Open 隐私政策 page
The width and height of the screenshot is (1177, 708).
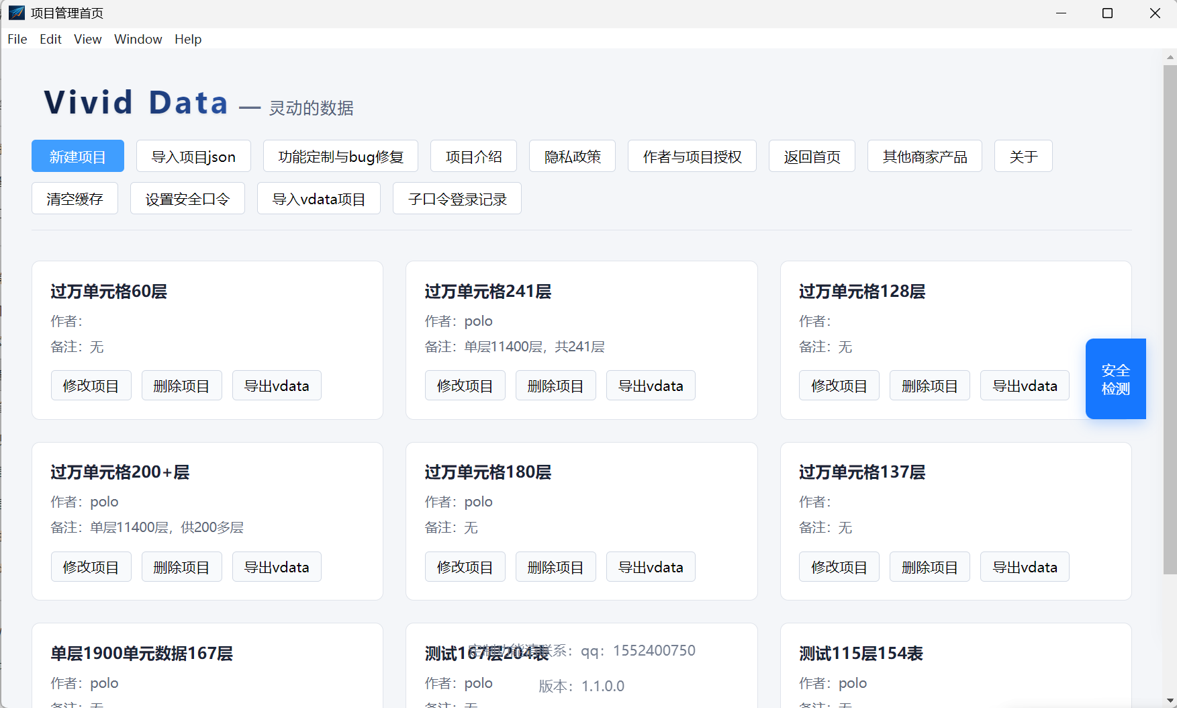tap(572, 156)
